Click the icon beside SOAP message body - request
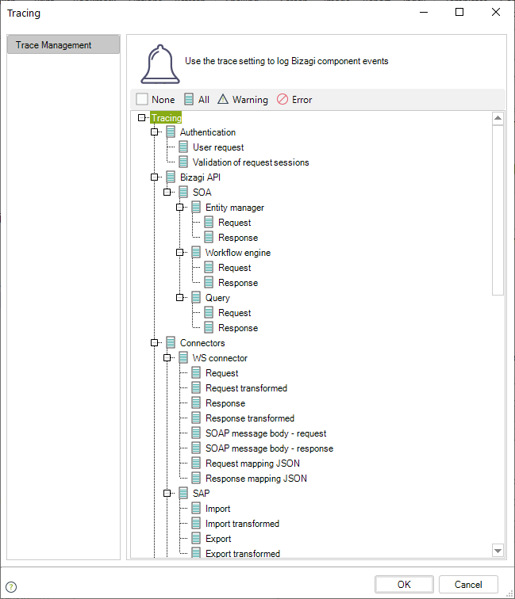This screenshot has height=599, width=515. 196,433
